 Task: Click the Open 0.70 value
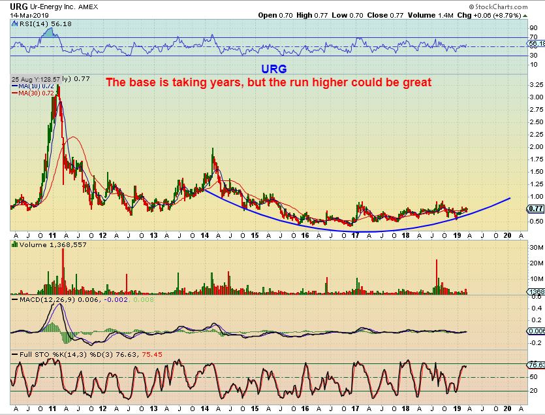coord(275,15)
